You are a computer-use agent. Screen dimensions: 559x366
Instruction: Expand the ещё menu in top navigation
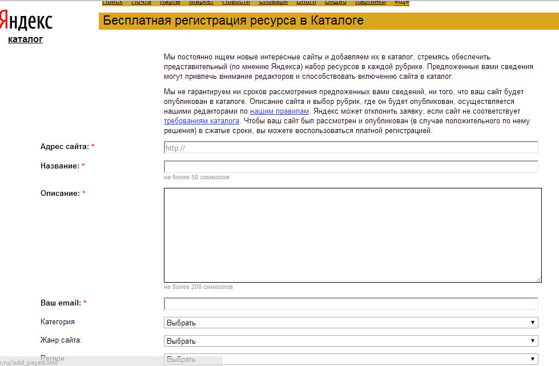401,2
